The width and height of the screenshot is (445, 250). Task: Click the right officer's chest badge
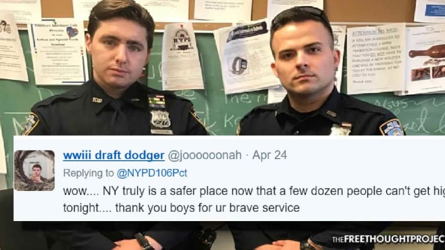[x=340, y=129]
